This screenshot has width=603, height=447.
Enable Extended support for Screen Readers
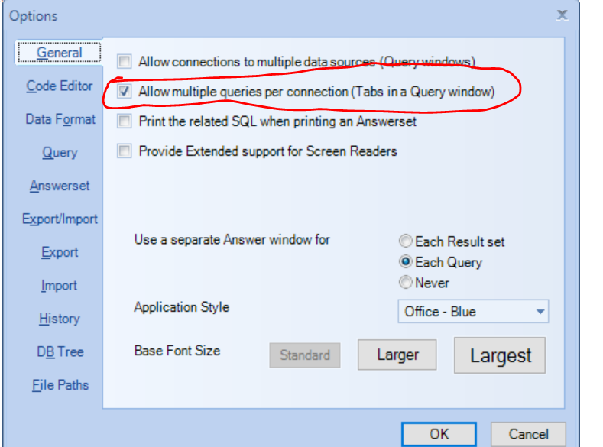(x=125, y=151)
